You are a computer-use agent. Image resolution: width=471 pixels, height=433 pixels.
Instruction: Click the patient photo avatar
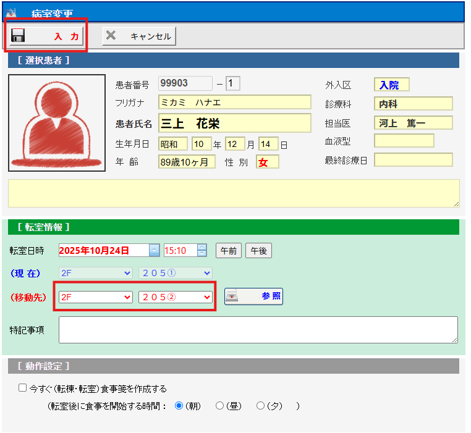point(57,123)
